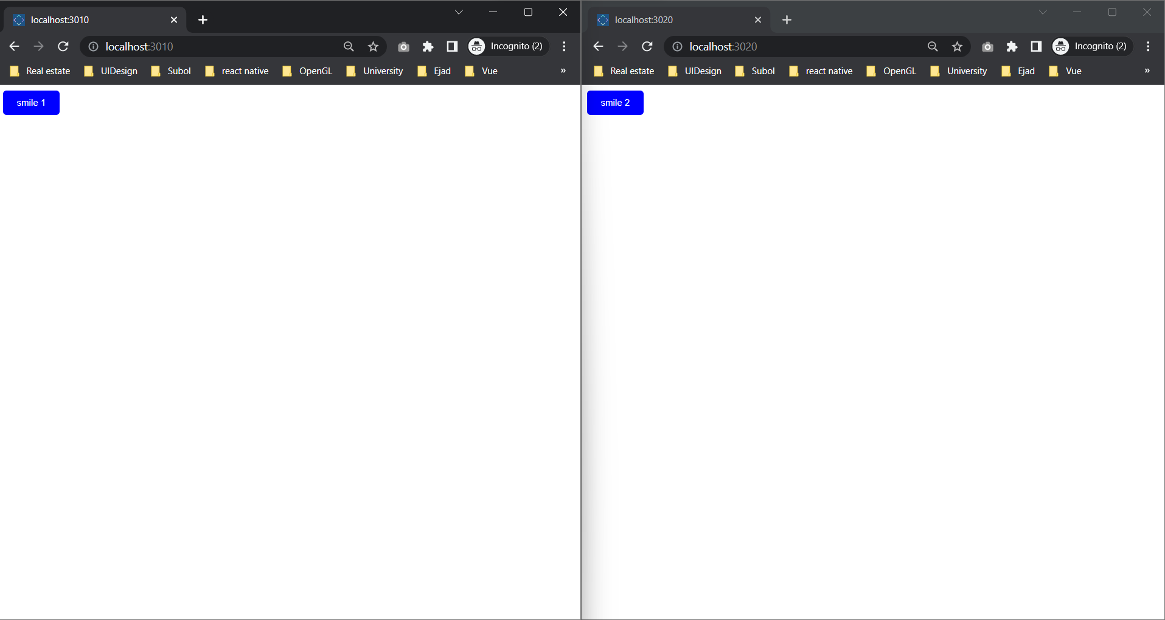Select the localhost:3010 tab
This screenshot has width=1165, height=620.
click(x=91, y=20)
